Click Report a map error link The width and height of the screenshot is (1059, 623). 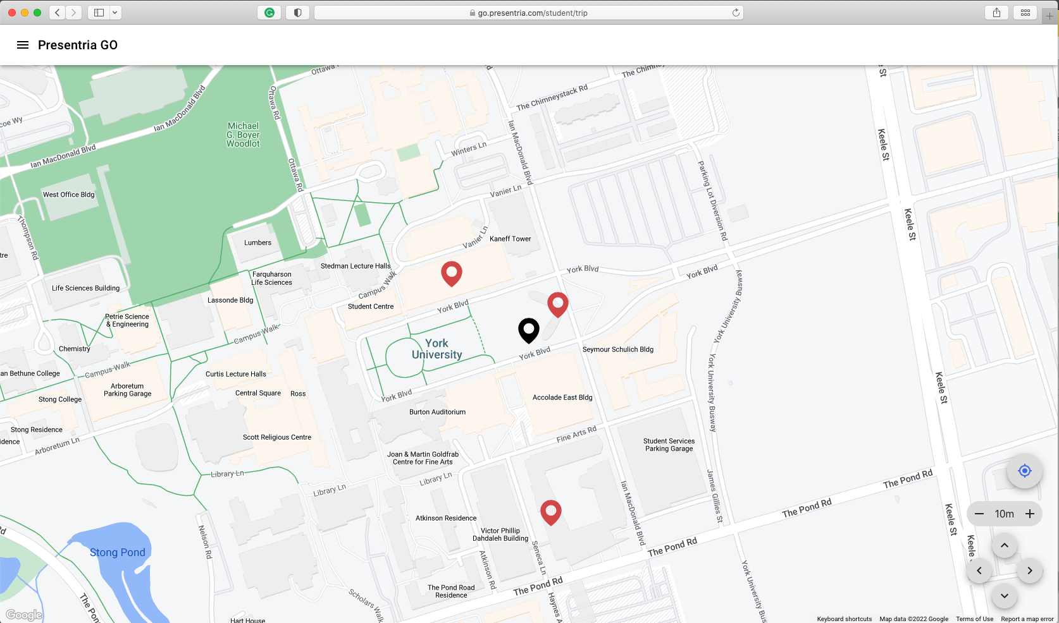(1027, 619)
